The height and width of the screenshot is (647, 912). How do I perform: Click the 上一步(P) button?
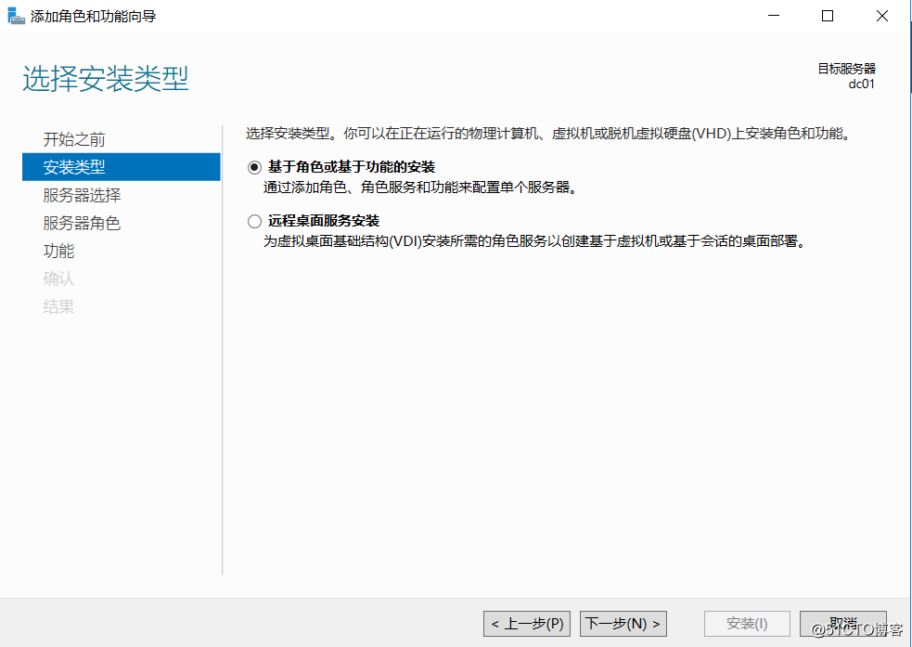coord(527,624)
